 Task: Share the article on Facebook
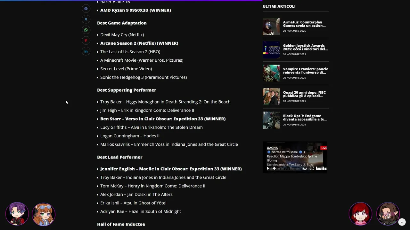[86, 9]
